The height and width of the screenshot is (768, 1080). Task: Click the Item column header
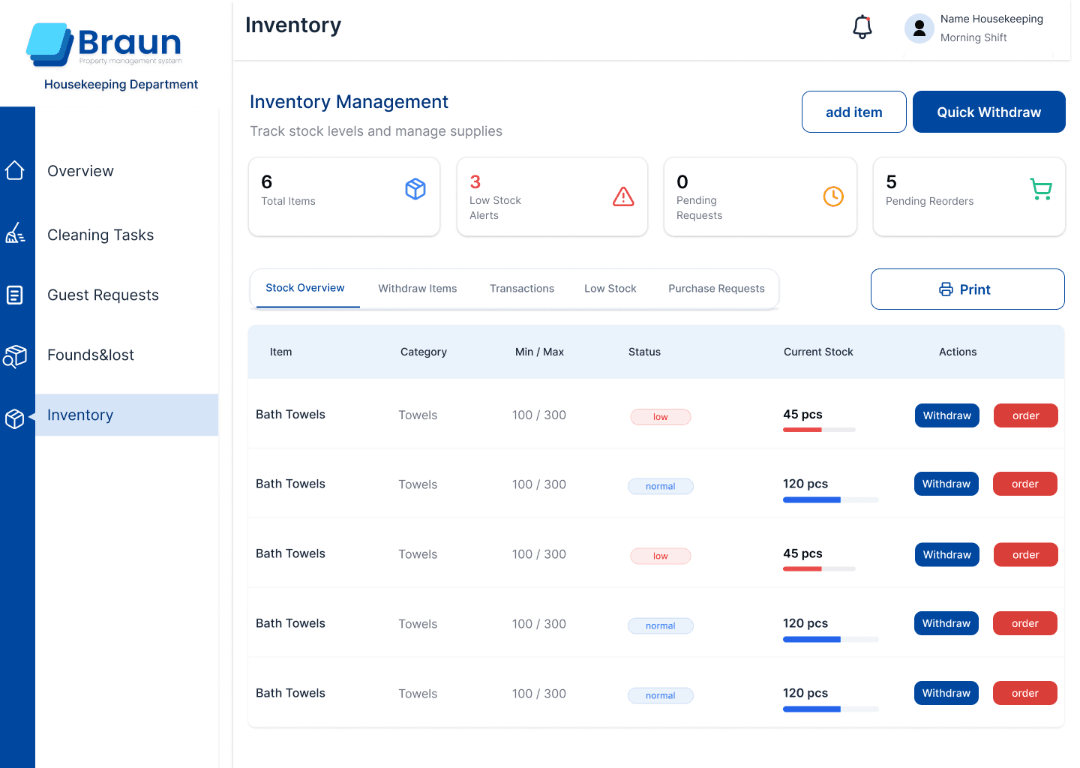click(x=281, y=352)
